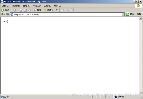
Task: Click the Links (链接) toolbar label
Action: [x=139, y=14]
